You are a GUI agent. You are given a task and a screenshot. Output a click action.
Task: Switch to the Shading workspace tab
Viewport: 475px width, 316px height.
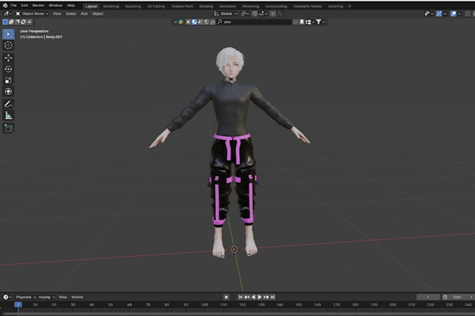(206, 6)
